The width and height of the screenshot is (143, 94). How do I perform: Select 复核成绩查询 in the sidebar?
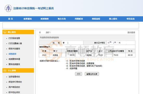14,64
